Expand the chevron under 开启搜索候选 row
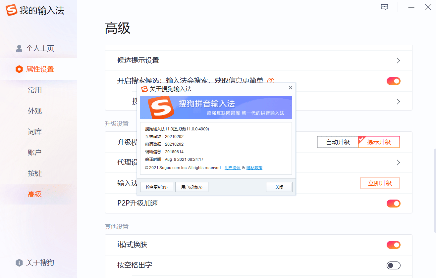 [x=398, y=102]
